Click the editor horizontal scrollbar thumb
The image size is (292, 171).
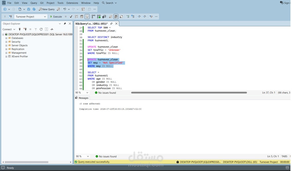[x=189, y=93]
